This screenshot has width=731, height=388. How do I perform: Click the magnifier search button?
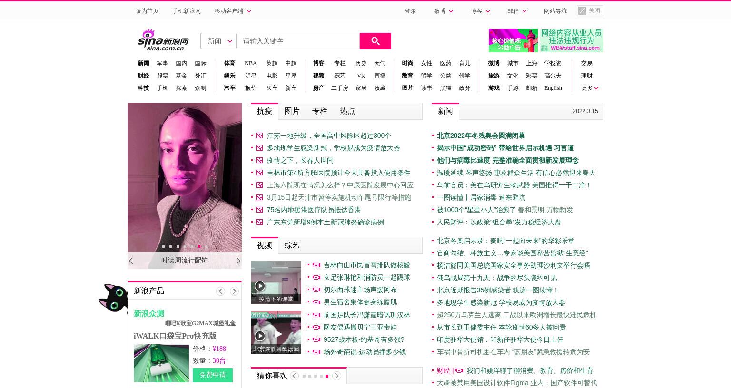point(375,41)
